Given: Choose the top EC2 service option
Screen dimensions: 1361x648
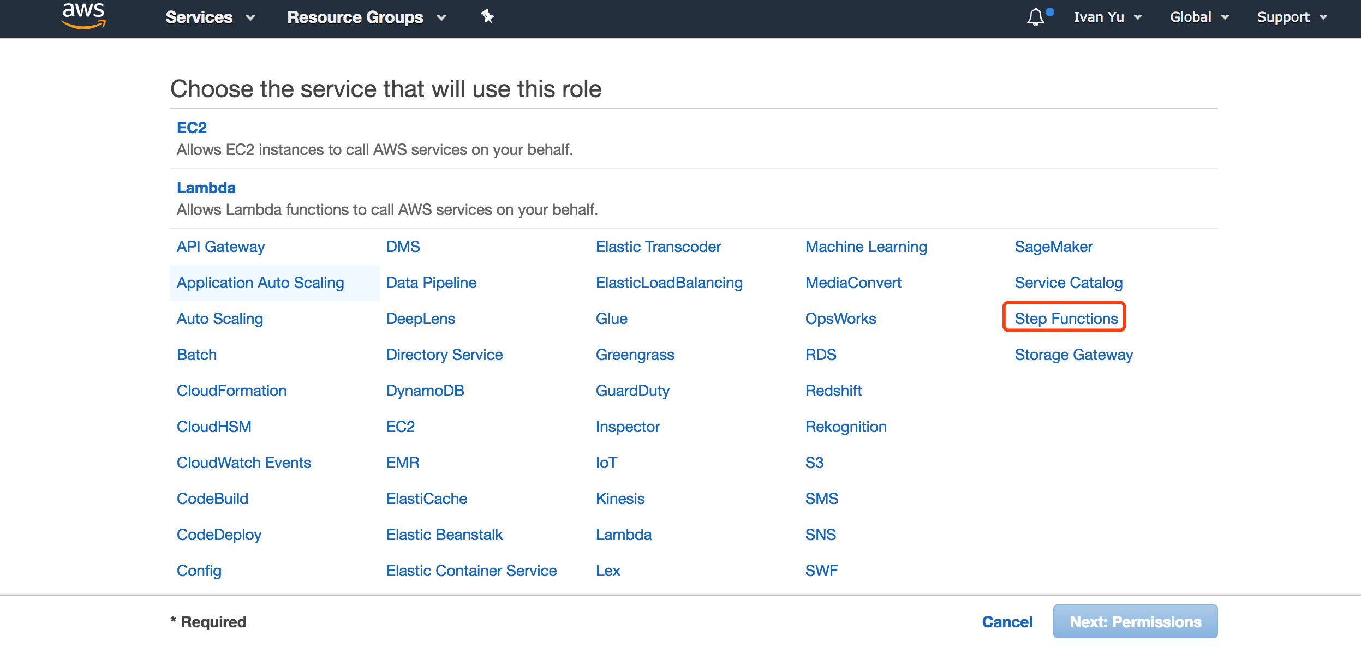Looking at the screenshot, I should click(192, 128).
